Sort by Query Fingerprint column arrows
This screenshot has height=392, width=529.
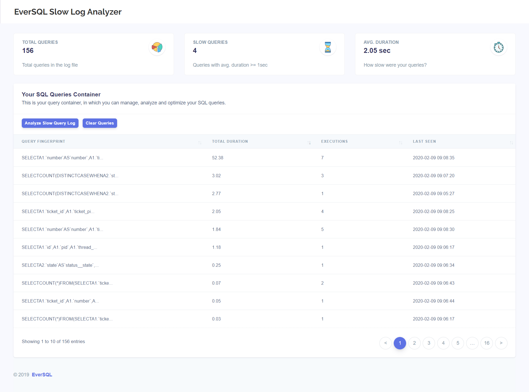[200, 142]
